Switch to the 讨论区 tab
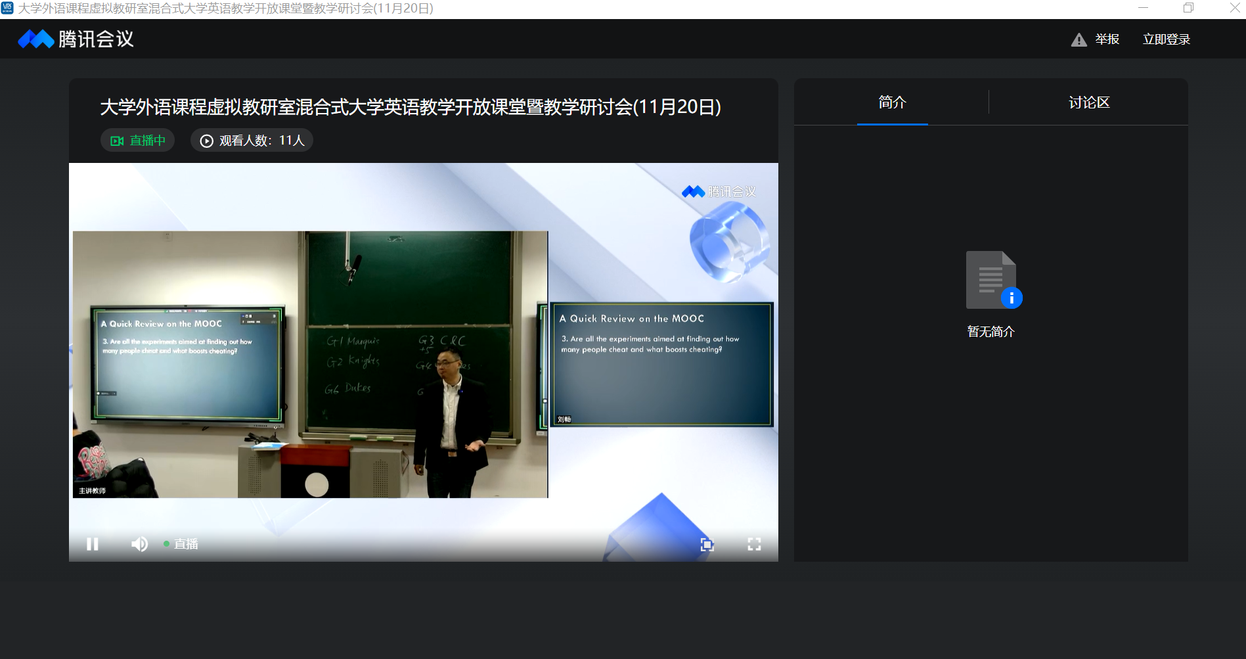 [1088, 102]
